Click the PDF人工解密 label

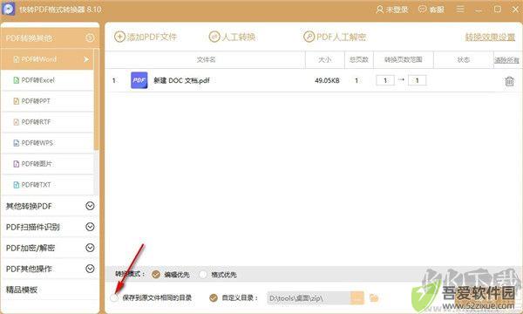click(x=341, y=37)
